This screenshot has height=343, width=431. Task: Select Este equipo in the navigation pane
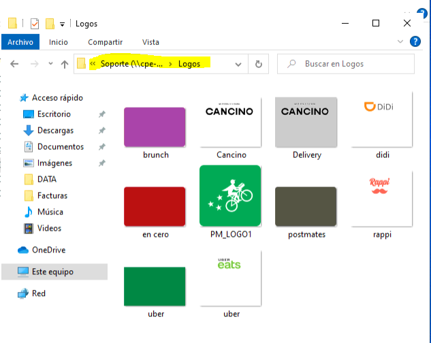coord(54,272)
